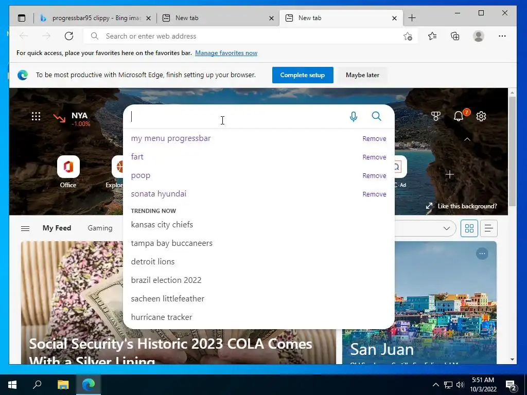Collapse the quick links chevron
The width and height of the screenshot is (527, 395).
(467, 139)
